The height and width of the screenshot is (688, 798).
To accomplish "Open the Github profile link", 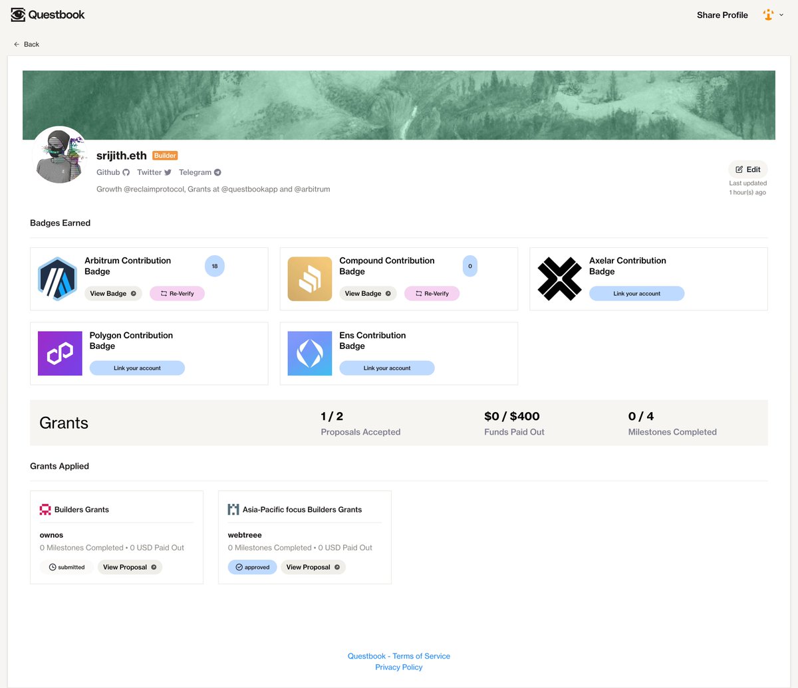I will tap(113, 172).
